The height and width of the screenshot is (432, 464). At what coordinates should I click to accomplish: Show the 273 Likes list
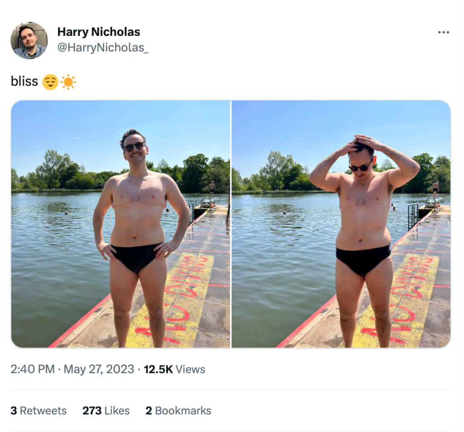click(x=106, y=411)
